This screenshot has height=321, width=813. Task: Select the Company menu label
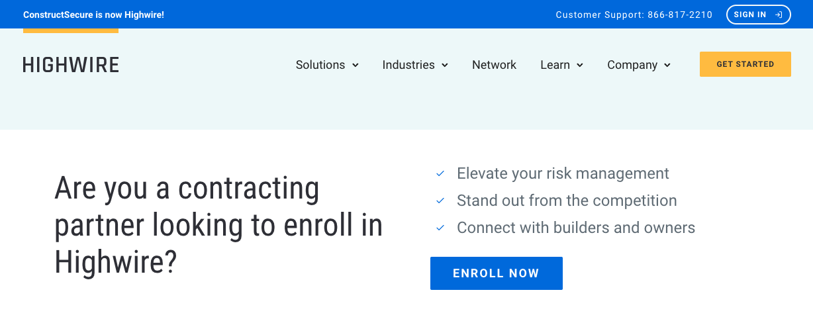(632, 65)
